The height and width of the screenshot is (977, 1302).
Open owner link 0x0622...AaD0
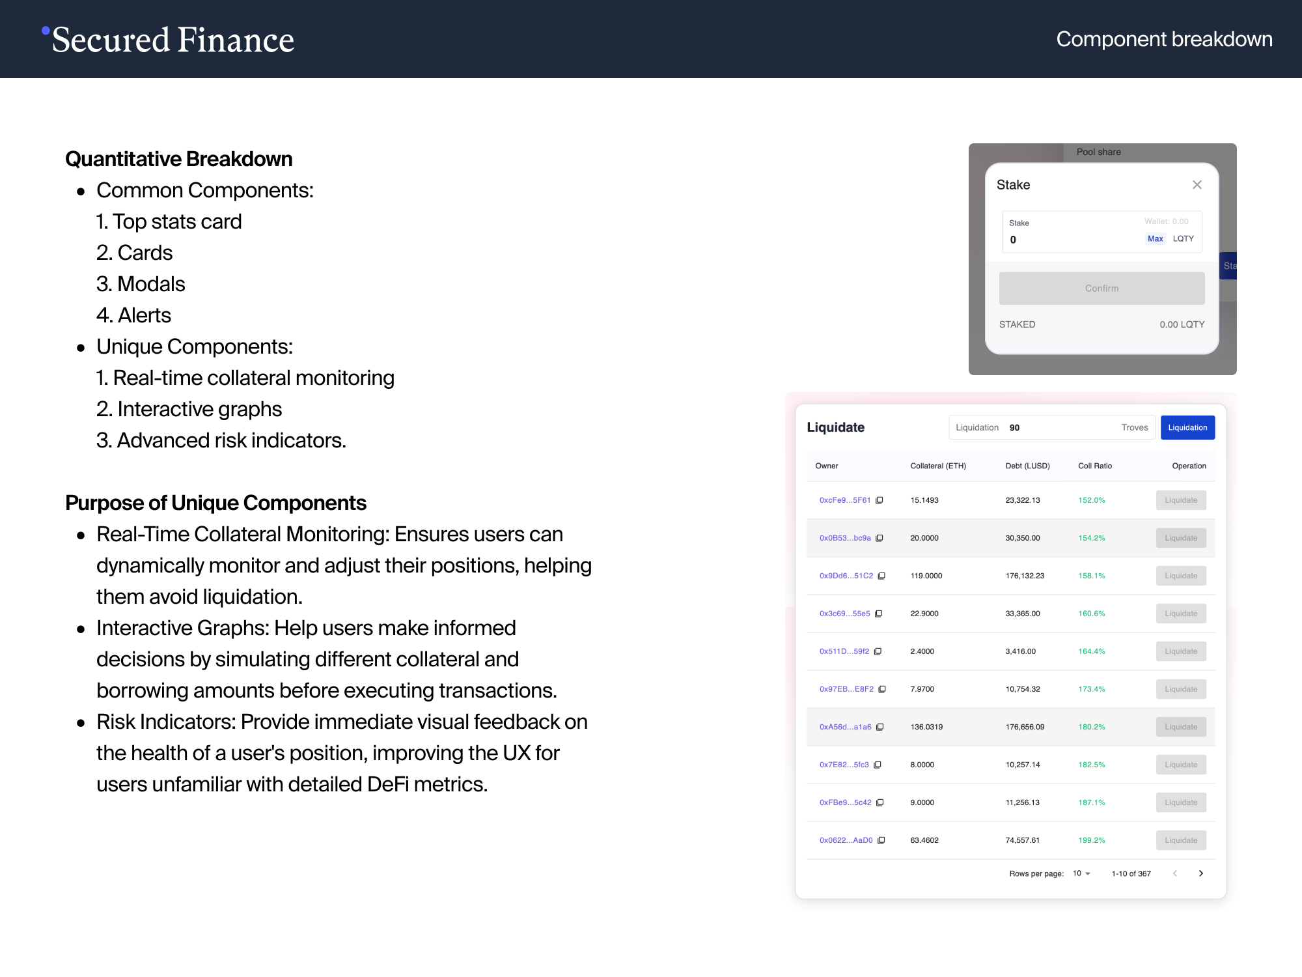[846, 840]
